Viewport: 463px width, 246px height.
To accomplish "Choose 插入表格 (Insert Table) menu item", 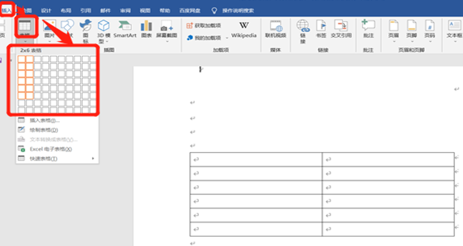I will pyautogui.click(x=57, y=121).
